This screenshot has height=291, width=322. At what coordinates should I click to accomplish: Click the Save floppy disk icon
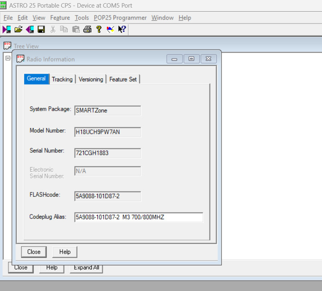coord(41,29)
